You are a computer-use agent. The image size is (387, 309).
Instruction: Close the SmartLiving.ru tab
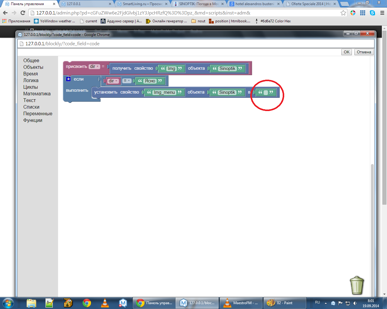click(166, 4)
